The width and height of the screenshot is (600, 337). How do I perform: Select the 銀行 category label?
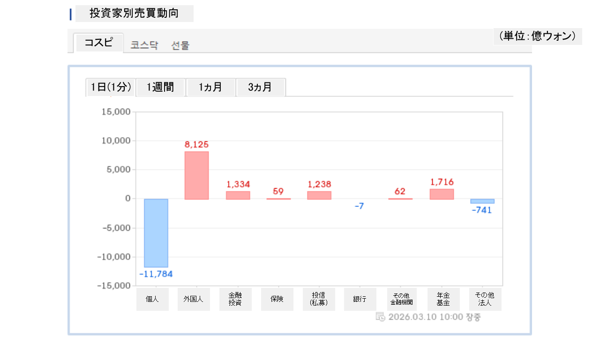360,299
